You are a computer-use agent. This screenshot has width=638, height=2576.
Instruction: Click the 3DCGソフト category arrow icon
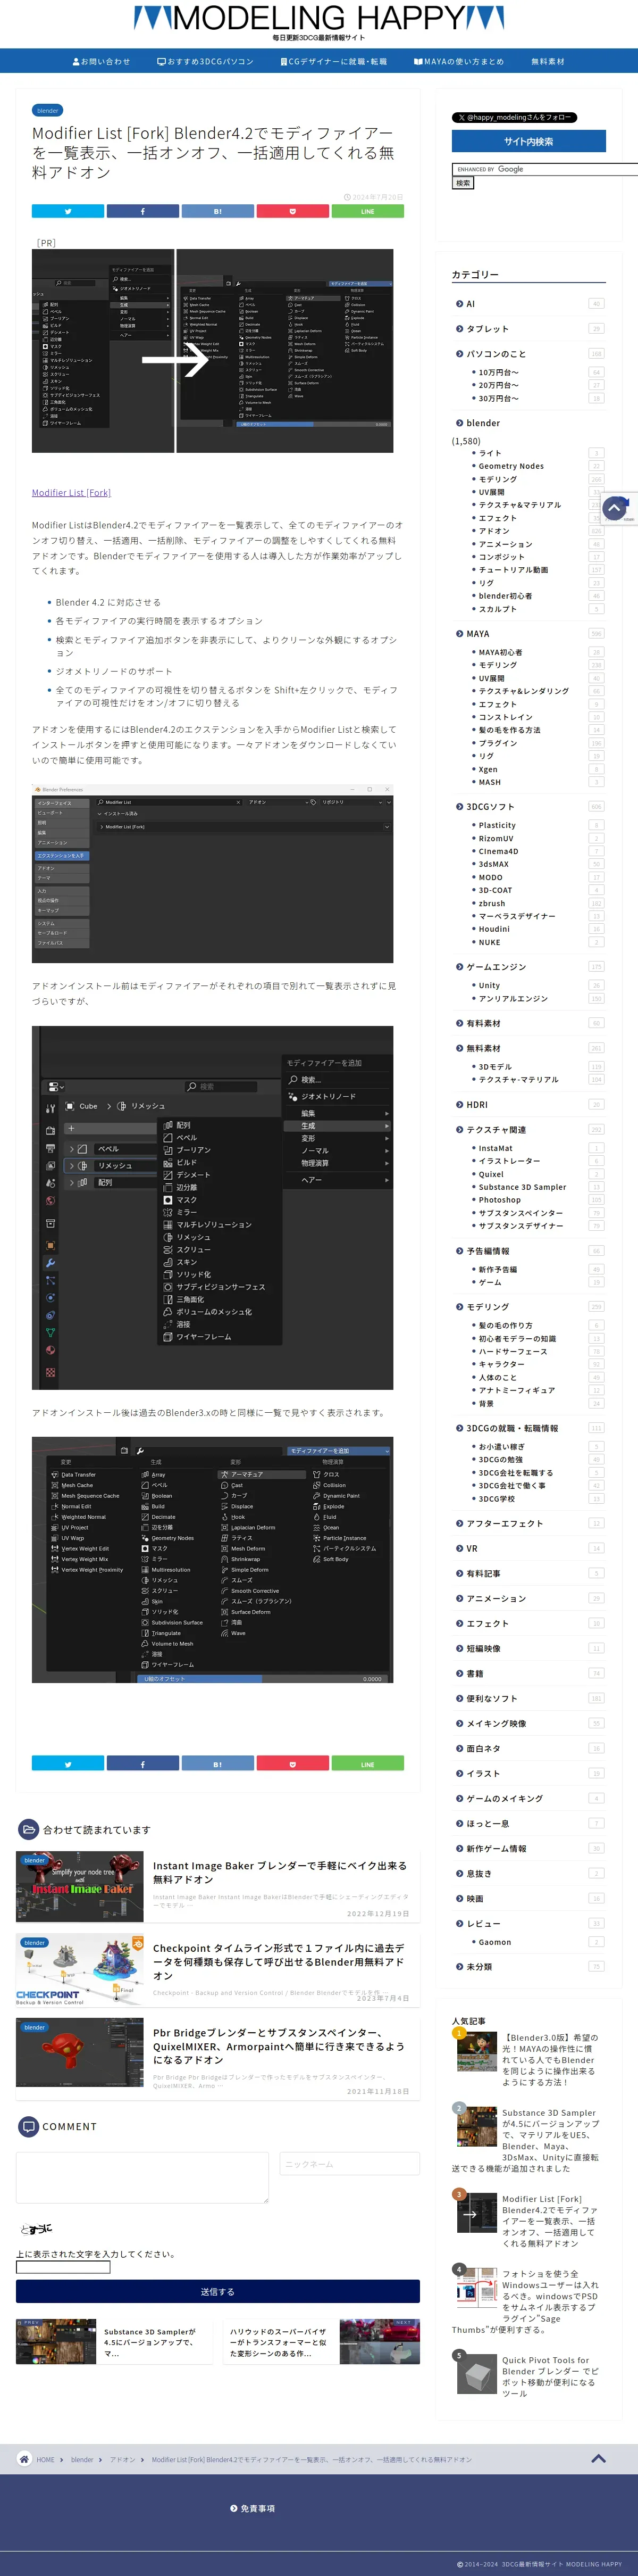point(459,807)
